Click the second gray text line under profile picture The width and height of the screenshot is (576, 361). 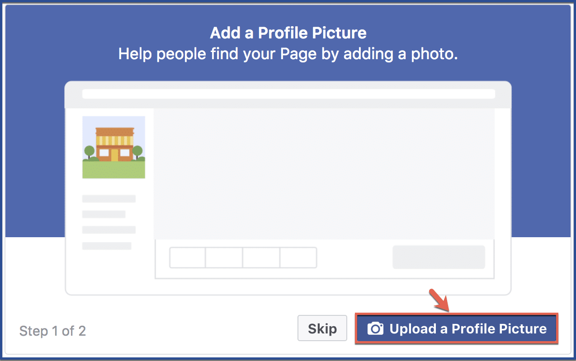pos(104,214)
